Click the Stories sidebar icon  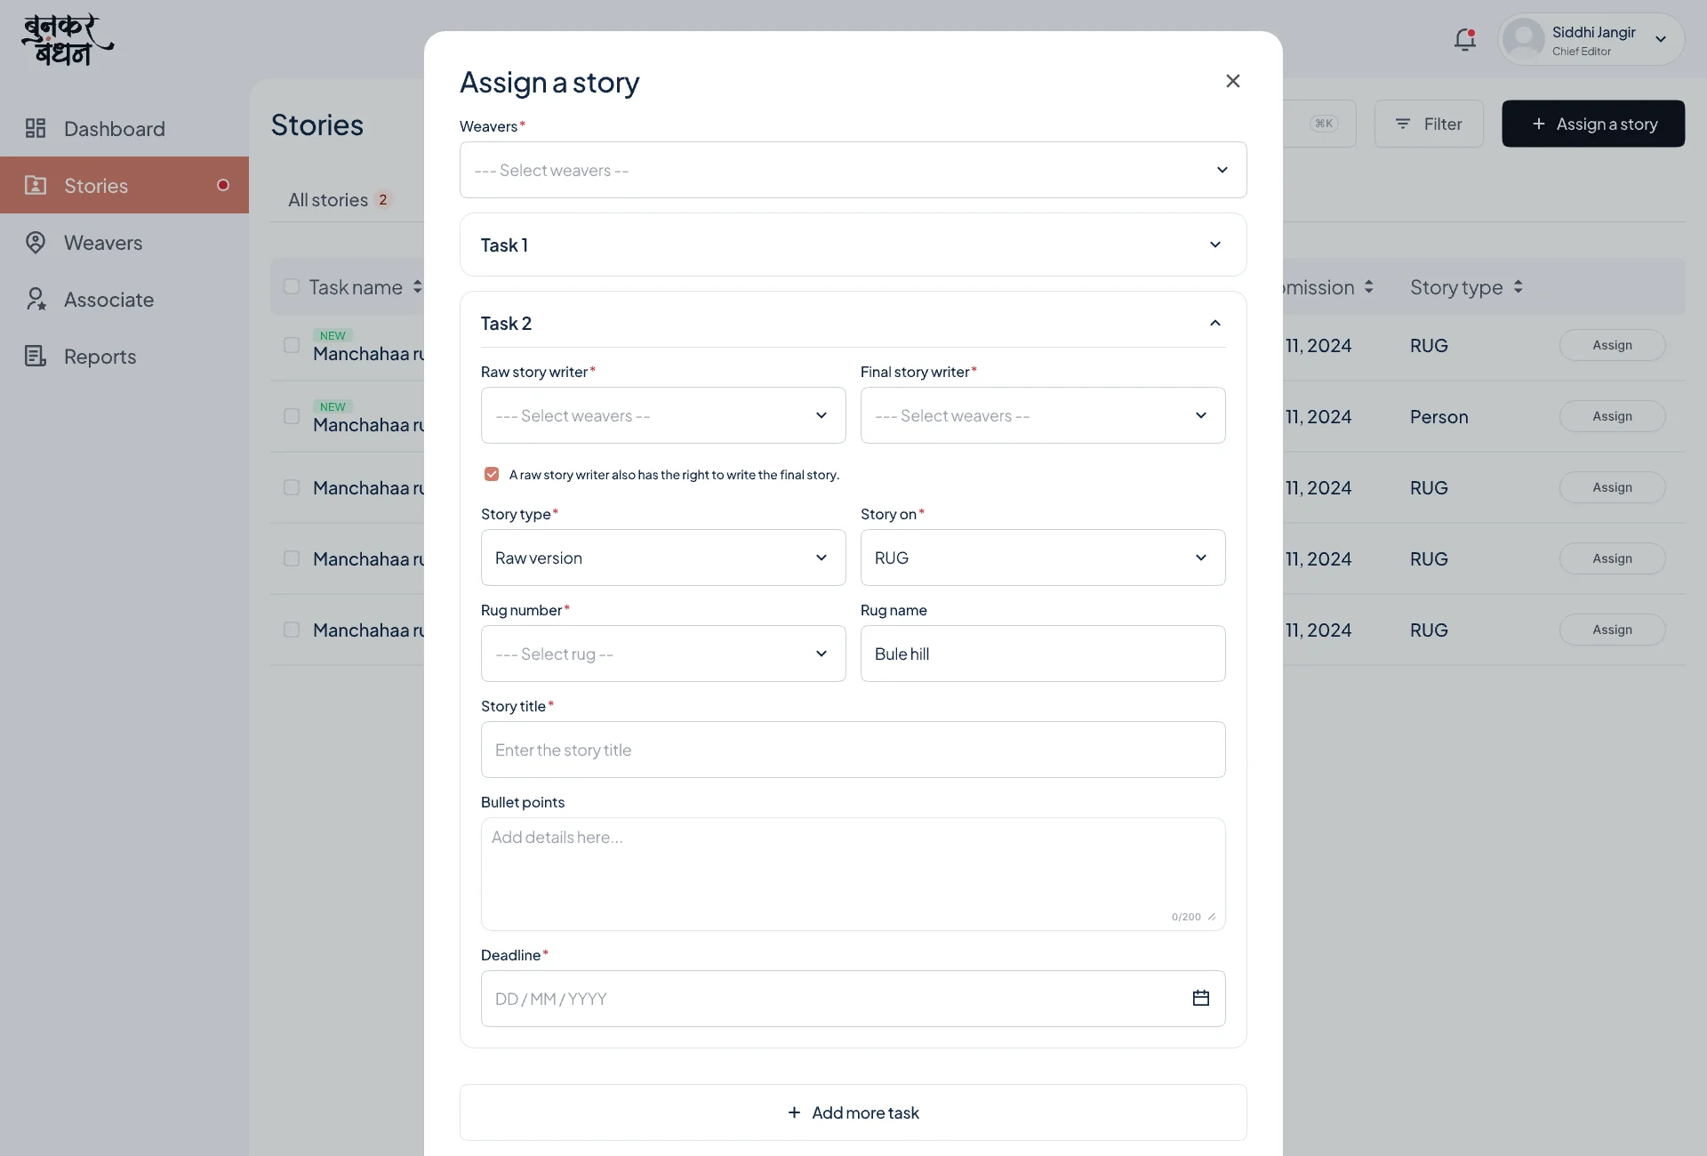pos(36,185)
